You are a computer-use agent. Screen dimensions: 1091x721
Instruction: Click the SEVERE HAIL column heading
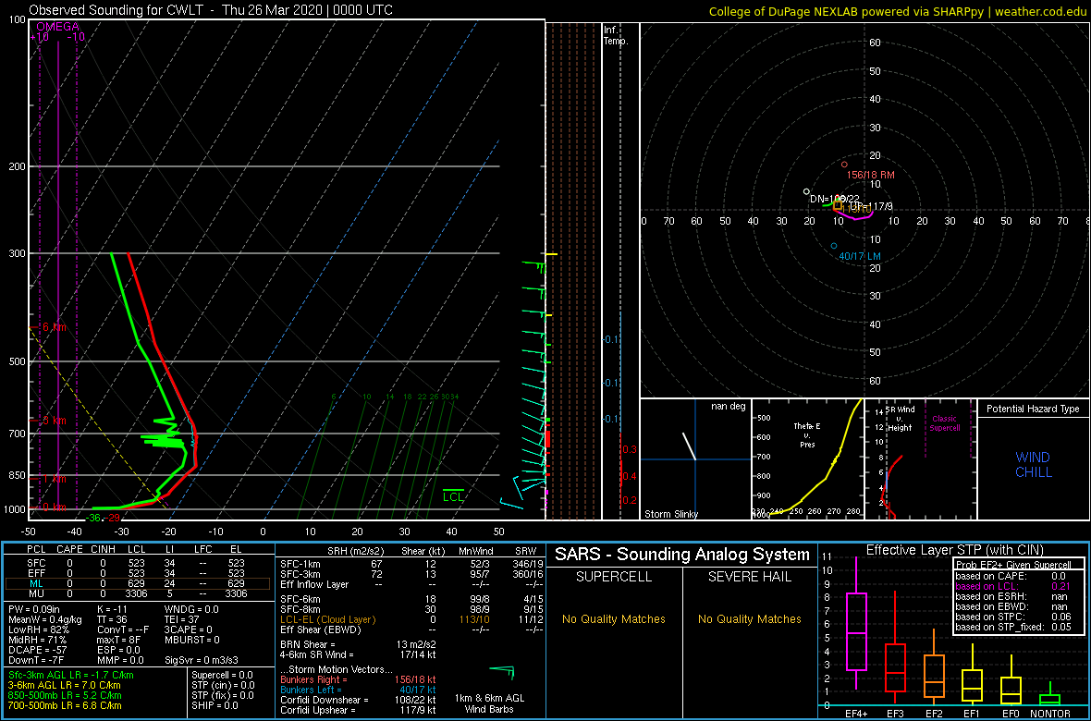click(749, 578)
